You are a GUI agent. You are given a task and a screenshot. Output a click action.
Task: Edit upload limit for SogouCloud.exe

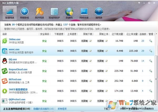click(x=106, y=71)
